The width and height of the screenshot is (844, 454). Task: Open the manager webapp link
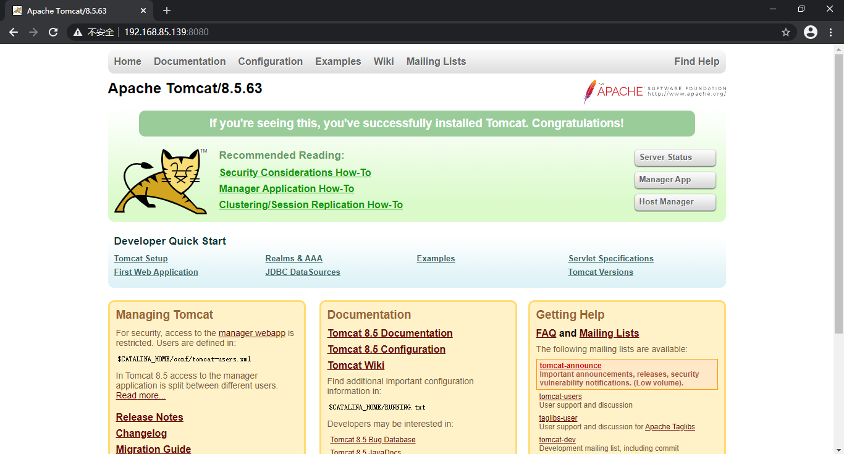click(x=252, y=333)
